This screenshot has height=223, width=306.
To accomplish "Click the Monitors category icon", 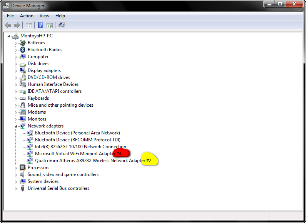I will tap(23, 119).
